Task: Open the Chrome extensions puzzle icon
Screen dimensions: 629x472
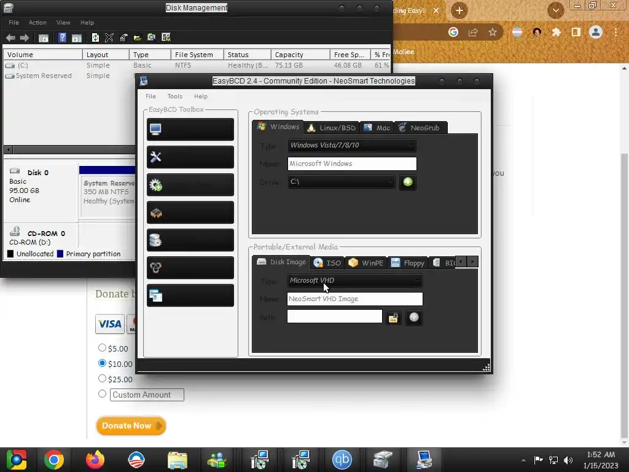Action: (x=556, y=32)
